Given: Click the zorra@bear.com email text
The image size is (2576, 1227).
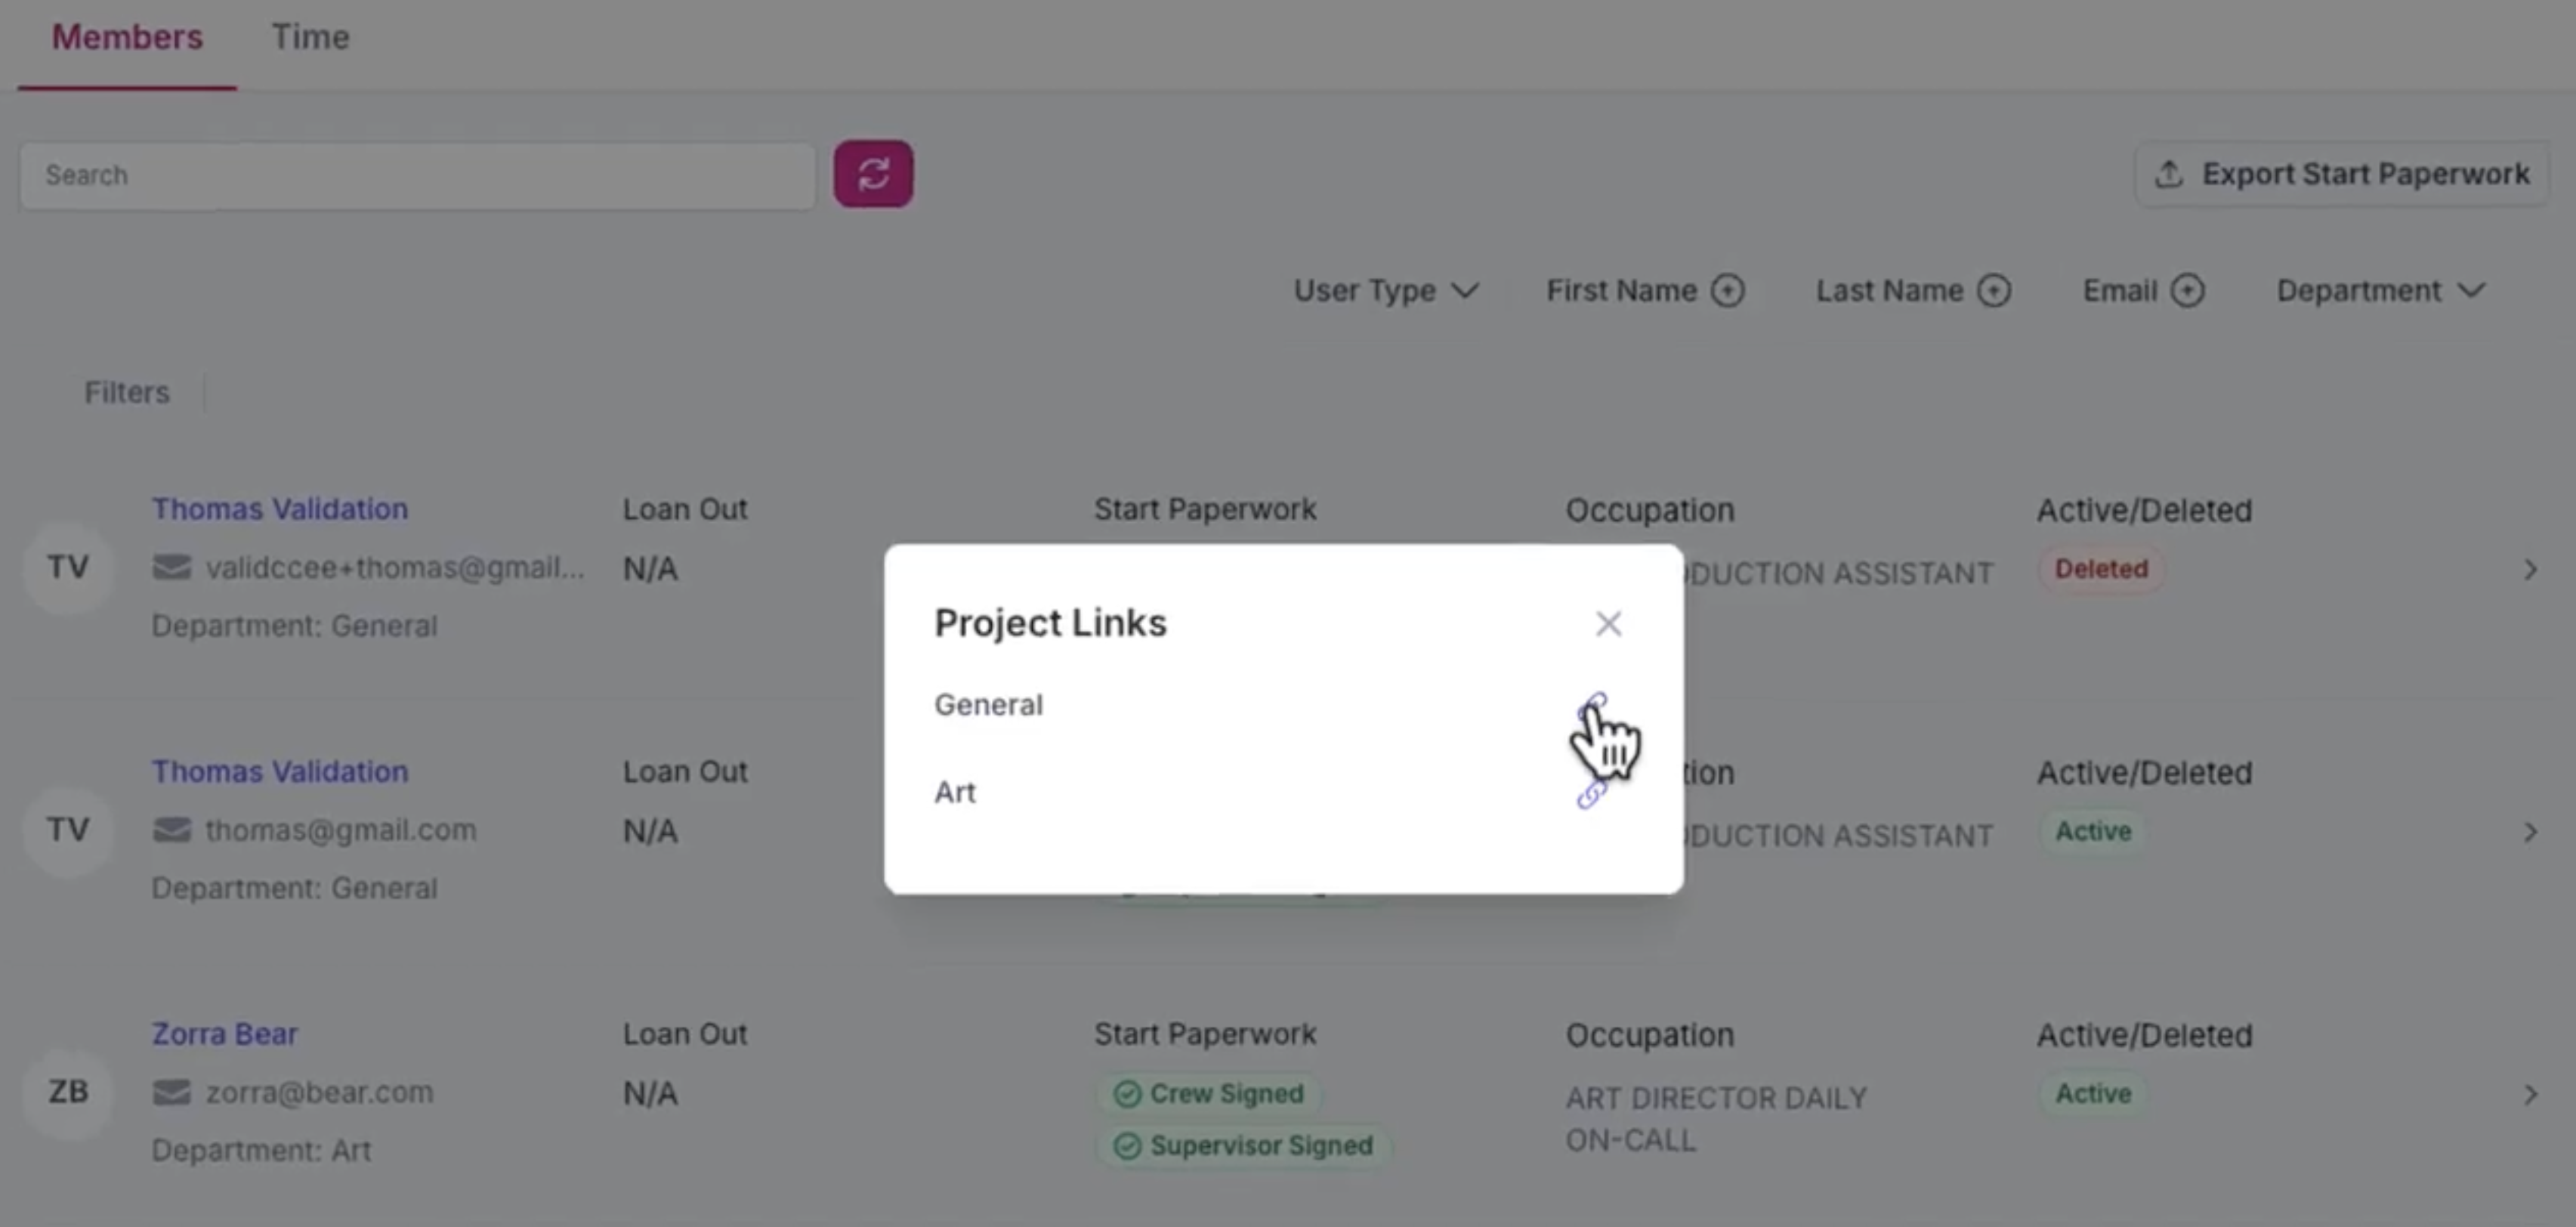Looking at the screenshot, I should 320,1092.
